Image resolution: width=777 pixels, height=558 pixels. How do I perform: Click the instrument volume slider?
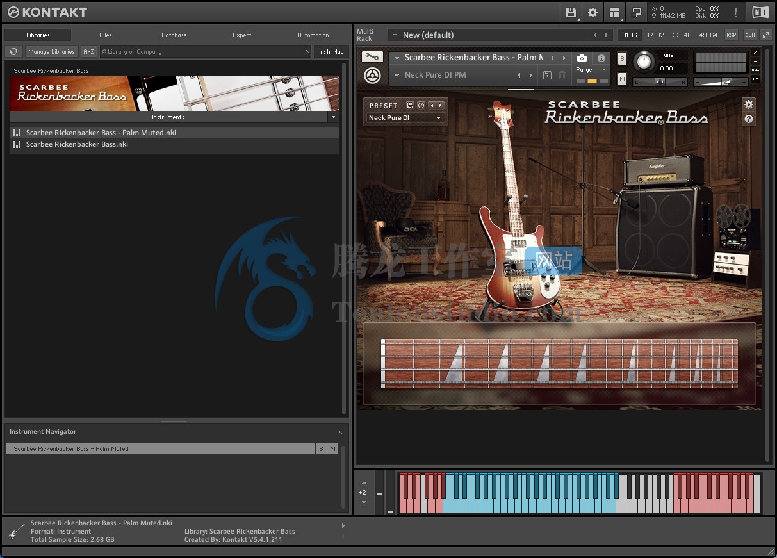point(721,81)
